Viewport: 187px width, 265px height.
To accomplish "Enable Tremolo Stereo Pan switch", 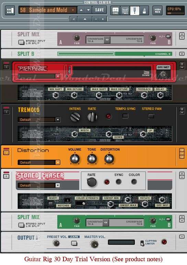I will click(x=151, y=116).
